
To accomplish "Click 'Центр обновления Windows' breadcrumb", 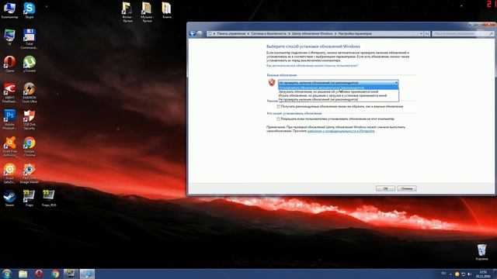I will click(312, 33).
